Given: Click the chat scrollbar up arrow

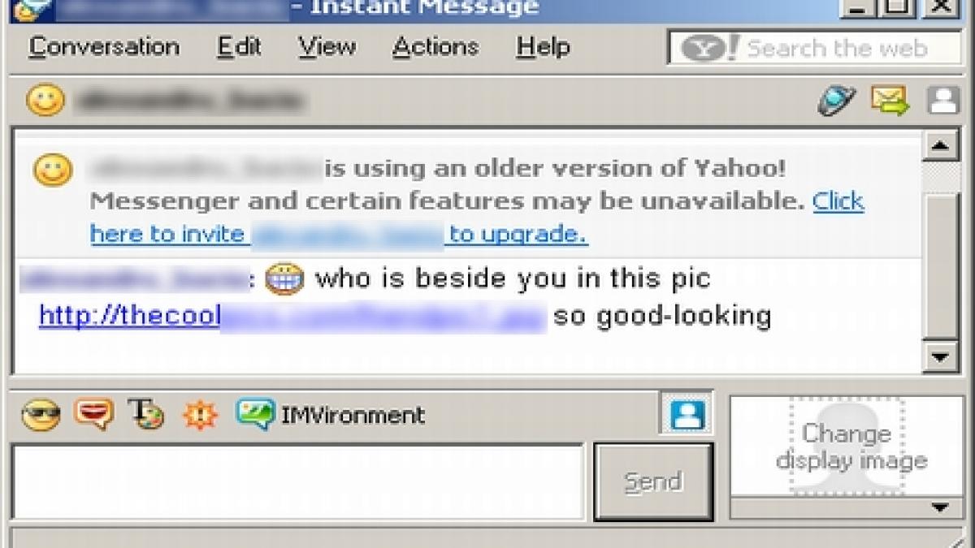Looking at the screenshot, I should [941, 146].
